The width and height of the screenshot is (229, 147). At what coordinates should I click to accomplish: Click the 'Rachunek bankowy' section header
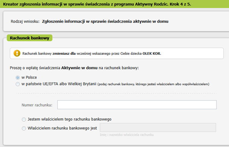point(30,38)
